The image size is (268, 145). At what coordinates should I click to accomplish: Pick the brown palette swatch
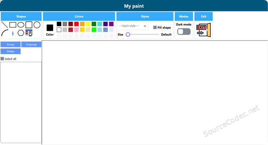pos(70,30)
